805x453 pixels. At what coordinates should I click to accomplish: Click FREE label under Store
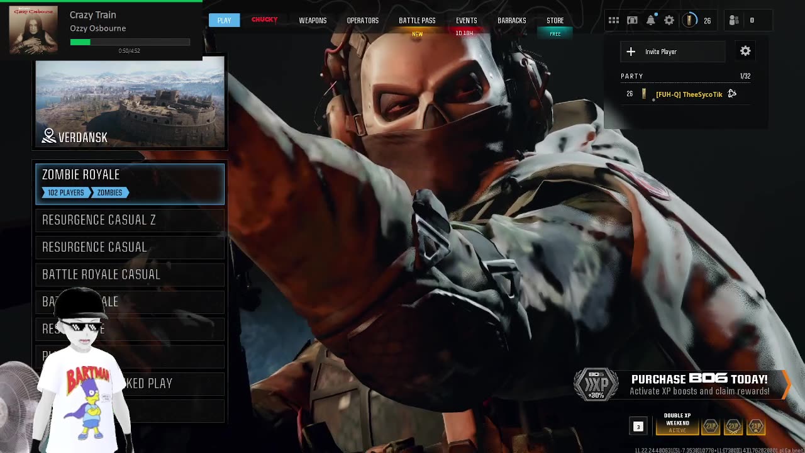click(x=555, y=34)
